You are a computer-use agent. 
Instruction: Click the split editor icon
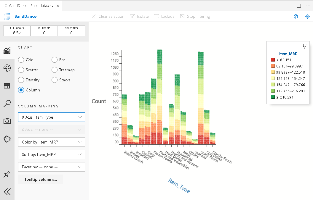click(299, 6)
